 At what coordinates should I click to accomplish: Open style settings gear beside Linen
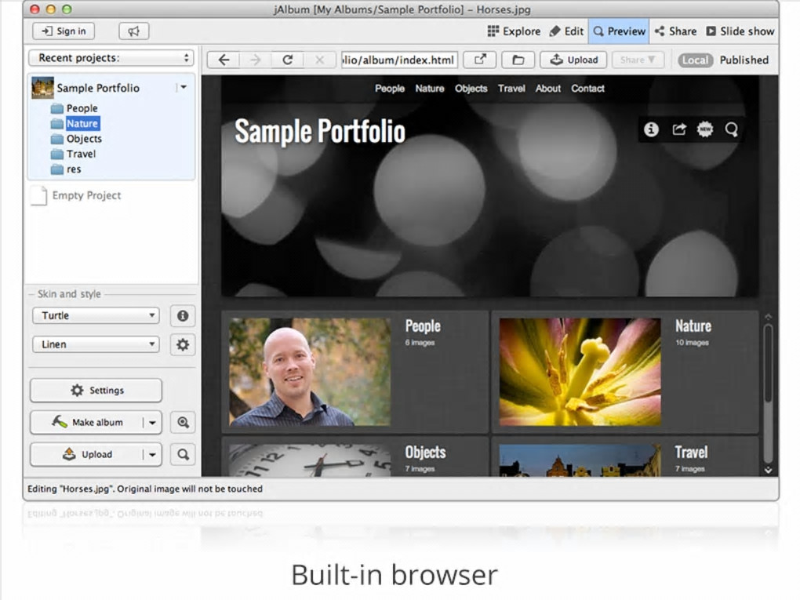(x=183, y=344)
